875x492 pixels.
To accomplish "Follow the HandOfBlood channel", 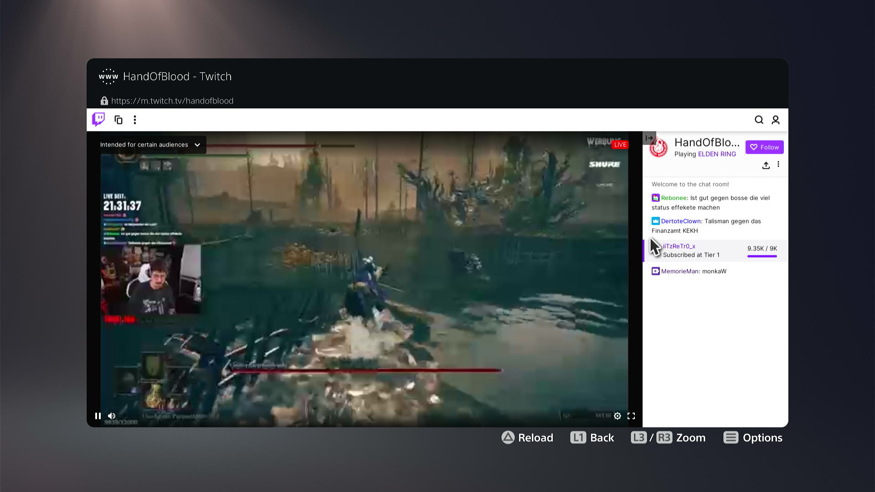I will pyautogui.click(x=764, y=147).
